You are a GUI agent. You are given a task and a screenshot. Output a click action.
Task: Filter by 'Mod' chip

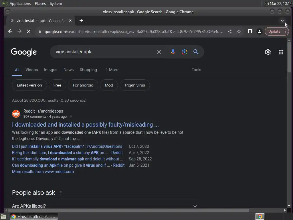(109, 85)
